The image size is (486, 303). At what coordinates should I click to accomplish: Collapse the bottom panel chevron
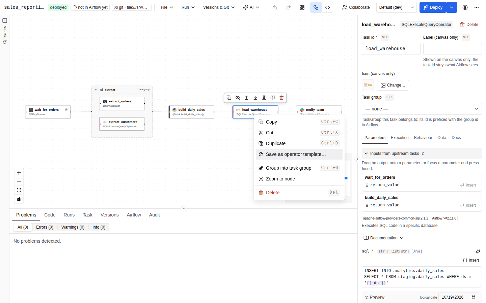click(184, 208)
